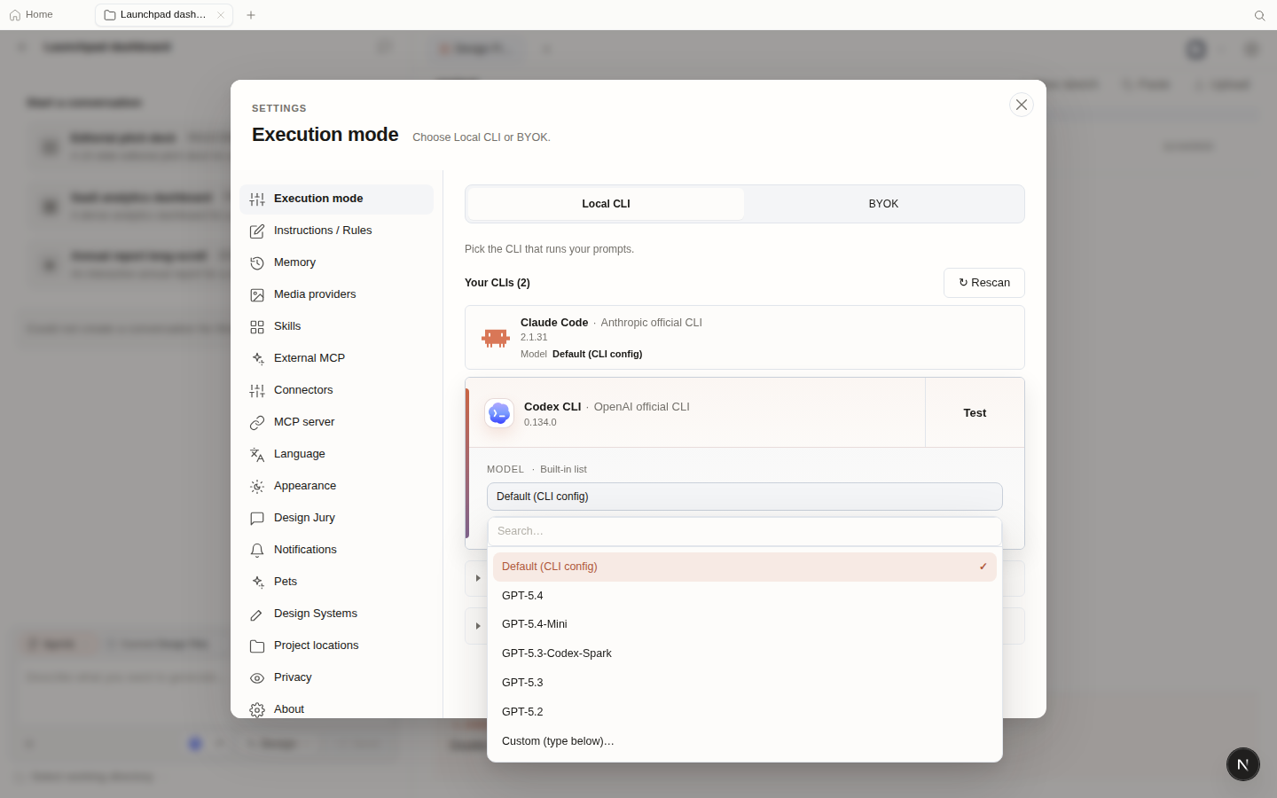Click the External MCP sparkle icon
Screen dimensions: 1277x798
click(257, 359)
